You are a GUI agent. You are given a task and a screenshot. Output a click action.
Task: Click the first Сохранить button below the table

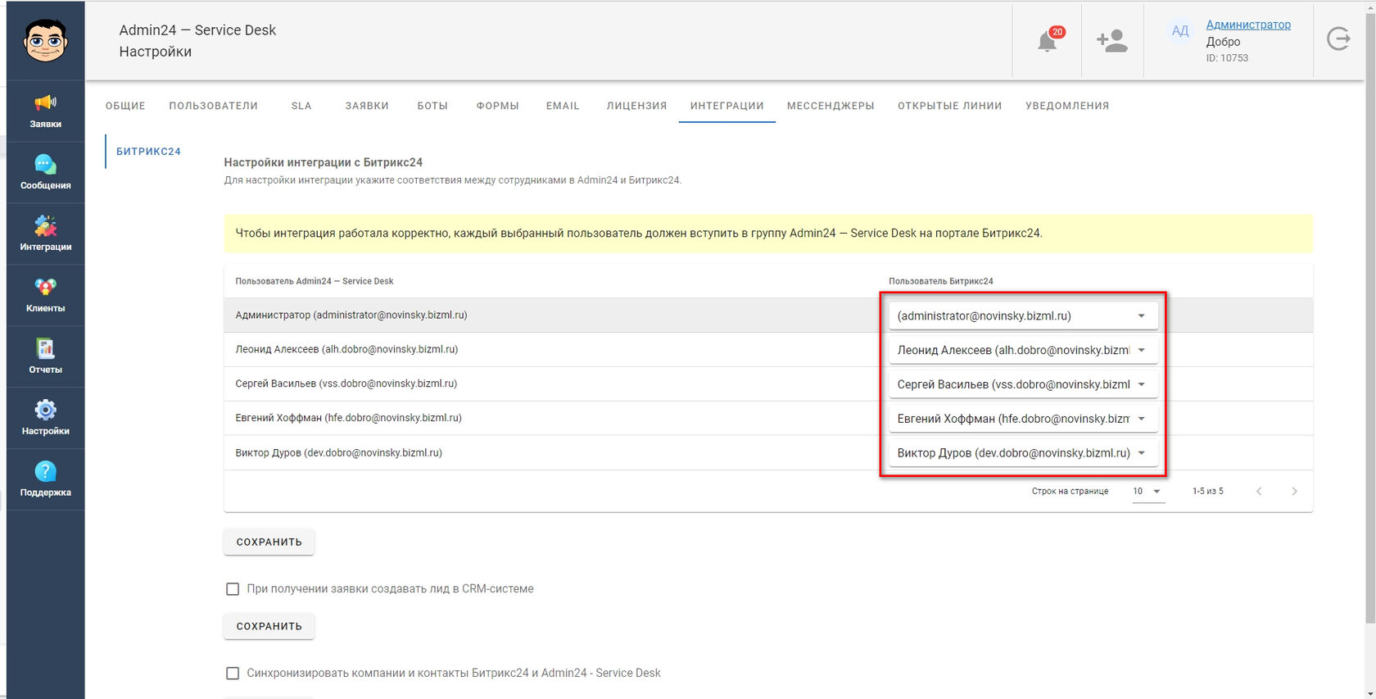tap(269, 542)
